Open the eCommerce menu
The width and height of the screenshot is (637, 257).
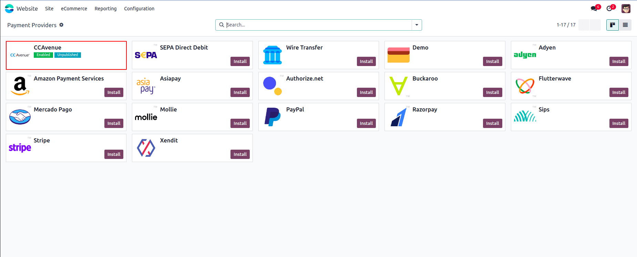tap(74, 9)
